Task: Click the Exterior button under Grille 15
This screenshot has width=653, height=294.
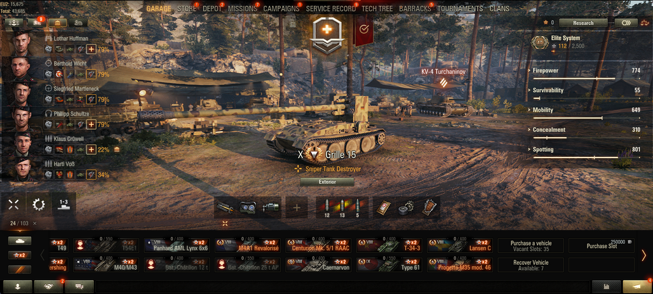Action: pyautogui.click(x=327, y=182)
